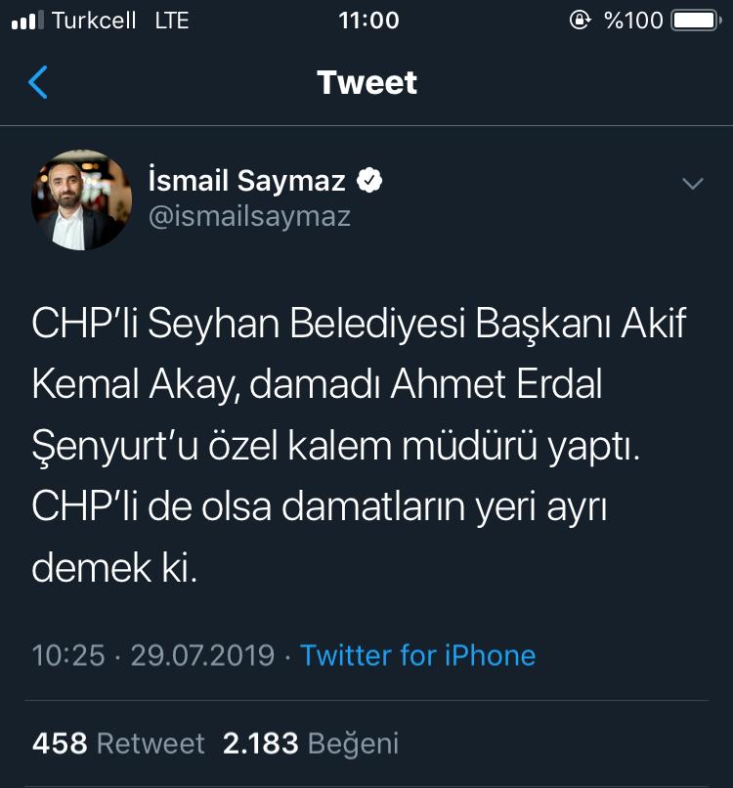
Task: Tap the %100 battery percentage
Action: 633,21
